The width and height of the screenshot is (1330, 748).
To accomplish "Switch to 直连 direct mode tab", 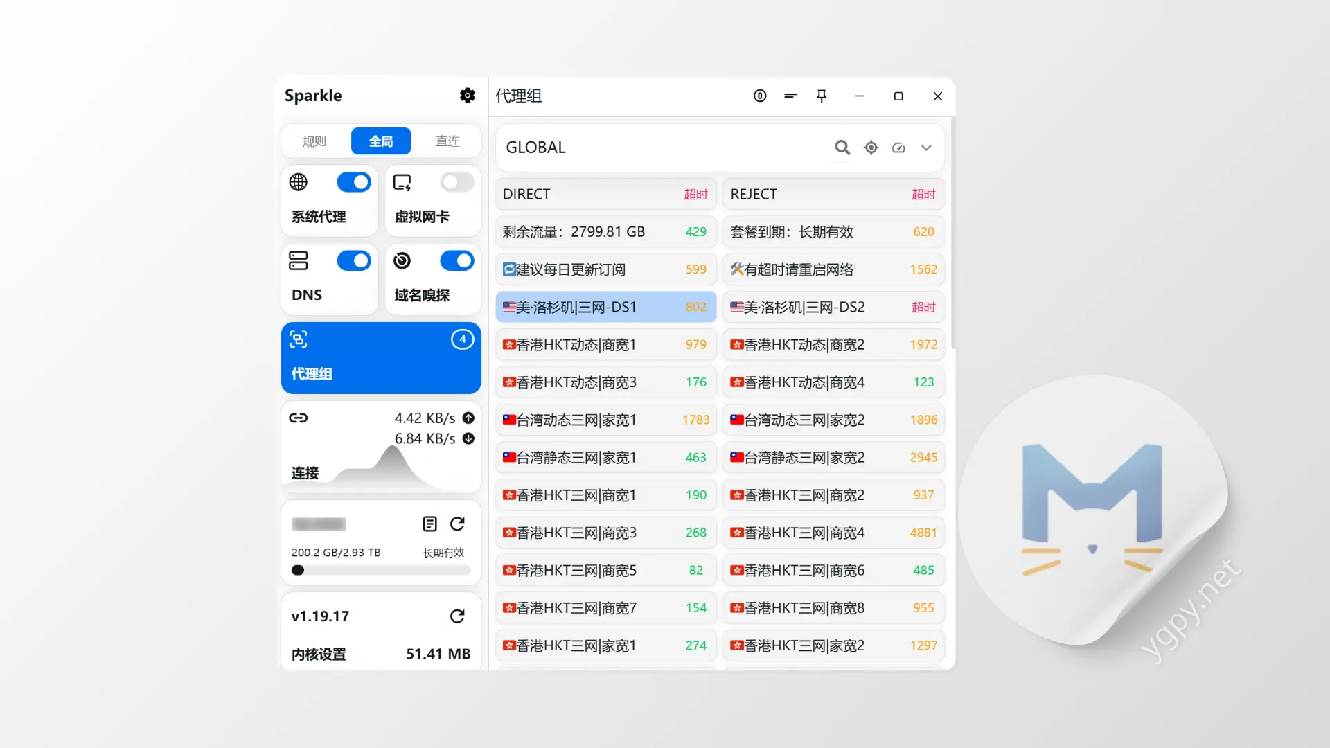I will click(x=447, y=141).
